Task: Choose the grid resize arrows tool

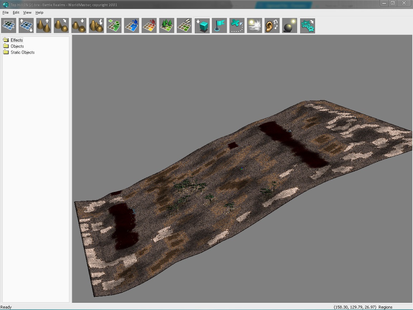Action: pos(26,25)
